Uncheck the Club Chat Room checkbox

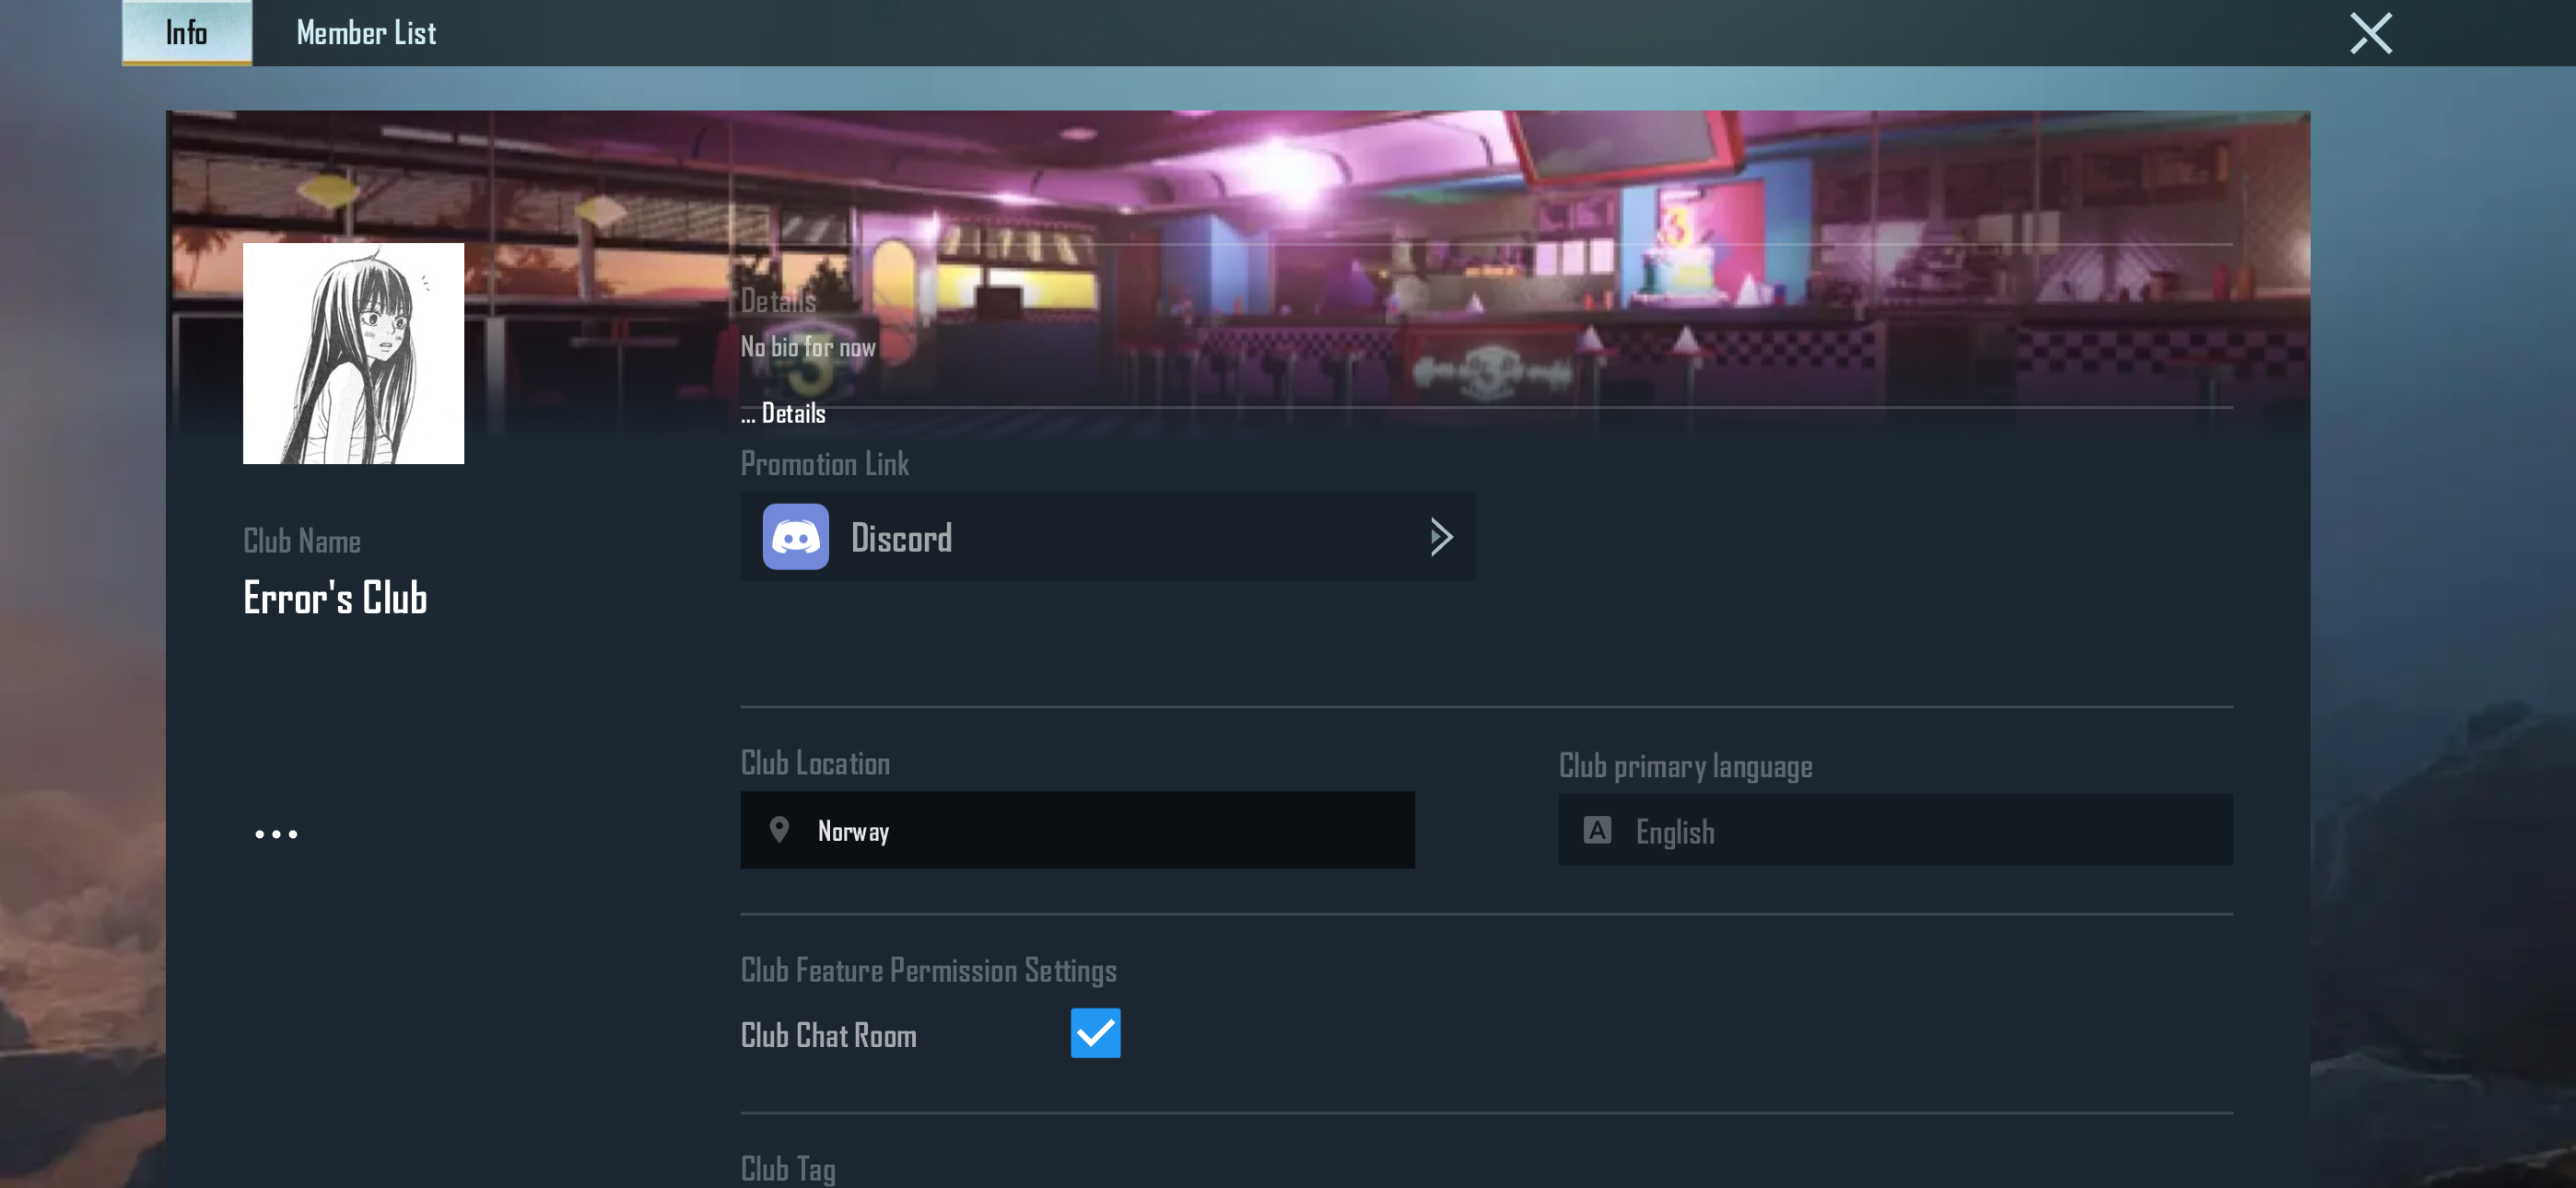click(x=1095, y=1033)
